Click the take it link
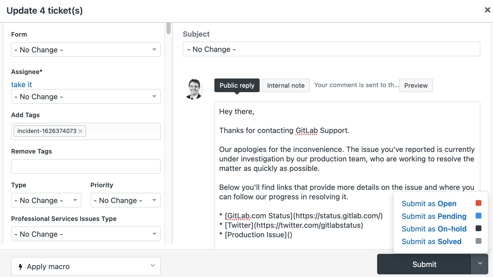493x277 pixels. point(21,85)
